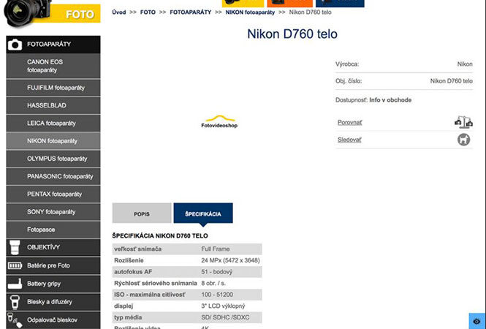This screenshot has height=329, width=486.
Task: Open Batérie pre Foto category
Action: pos(53,265)
